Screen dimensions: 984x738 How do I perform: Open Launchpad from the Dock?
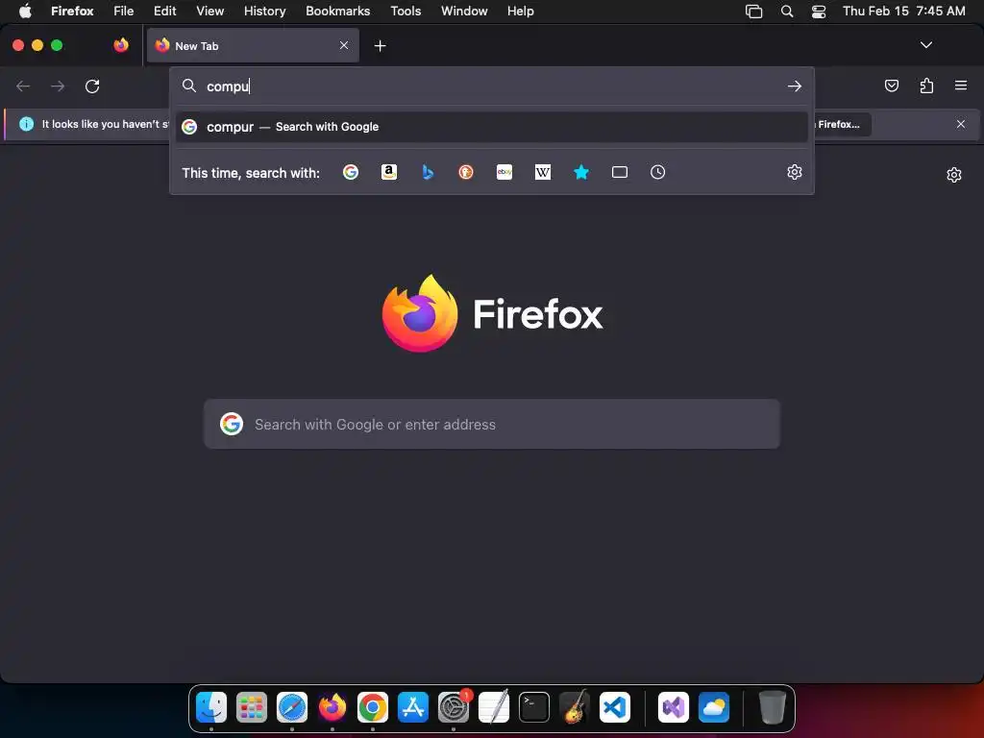(252, 707)
